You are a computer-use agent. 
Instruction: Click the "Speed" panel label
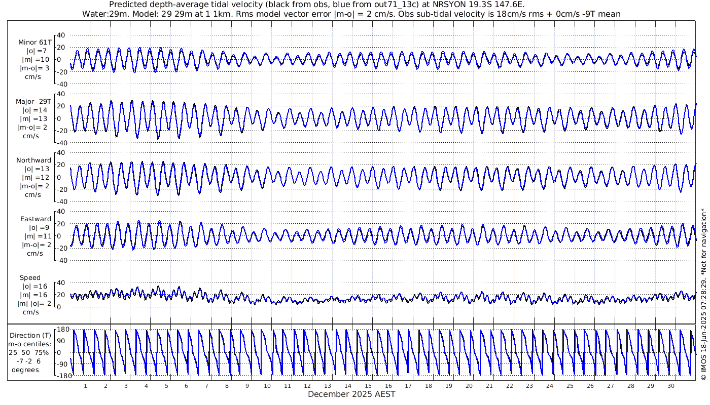click(x=30, y=278)
